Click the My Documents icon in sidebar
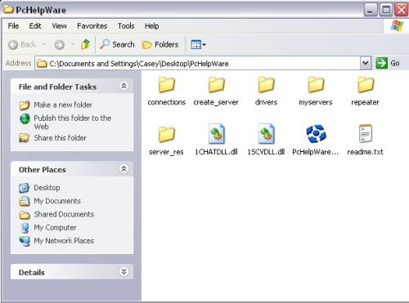The width and height of the screenshot is (409, 303). (x=25, y=201)
